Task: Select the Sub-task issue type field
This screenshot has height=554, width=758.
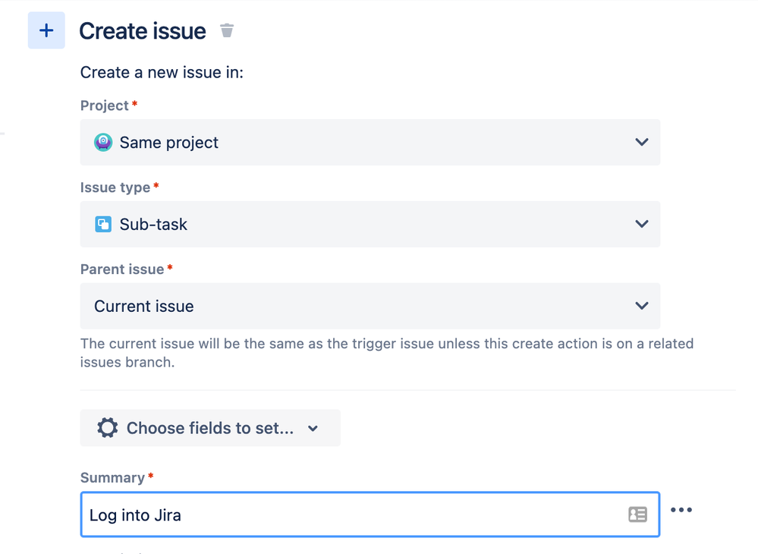Action: tap(370, 224)
